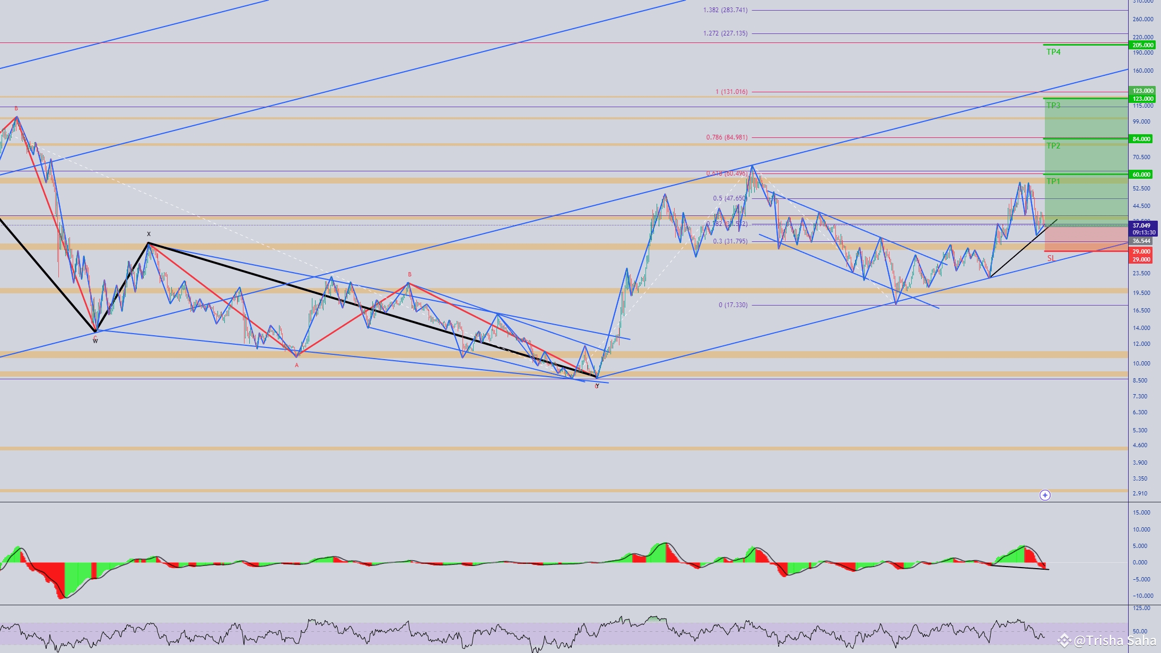The image size is (1161, 653).
Task: Click the 205.000 green price label
Action: coord(1142,45)
